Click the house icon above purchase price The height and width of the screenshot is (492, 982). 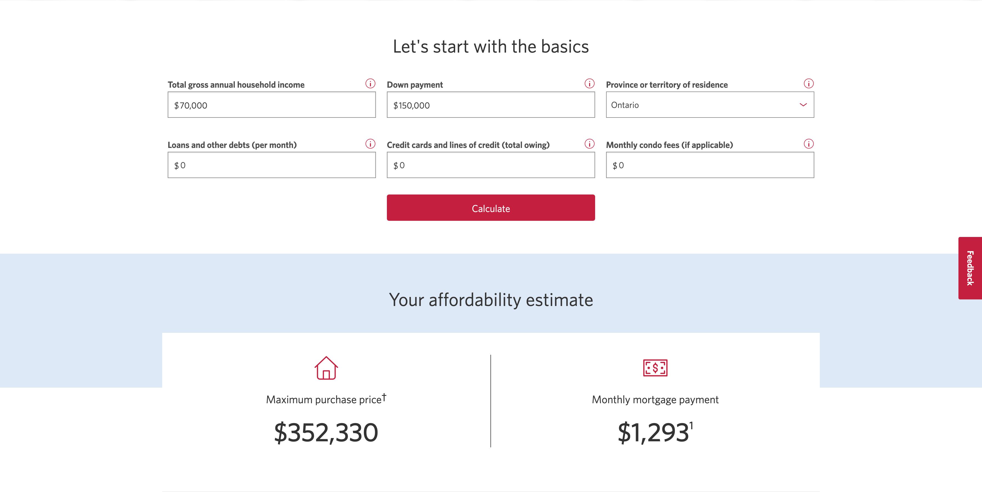tap(326, 368)
